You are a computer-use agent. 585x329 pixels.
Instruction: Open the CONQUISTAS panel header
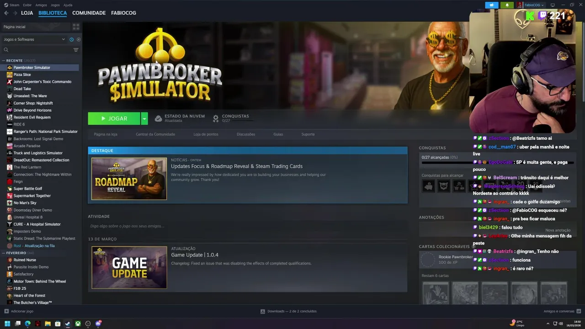point(432,148)
